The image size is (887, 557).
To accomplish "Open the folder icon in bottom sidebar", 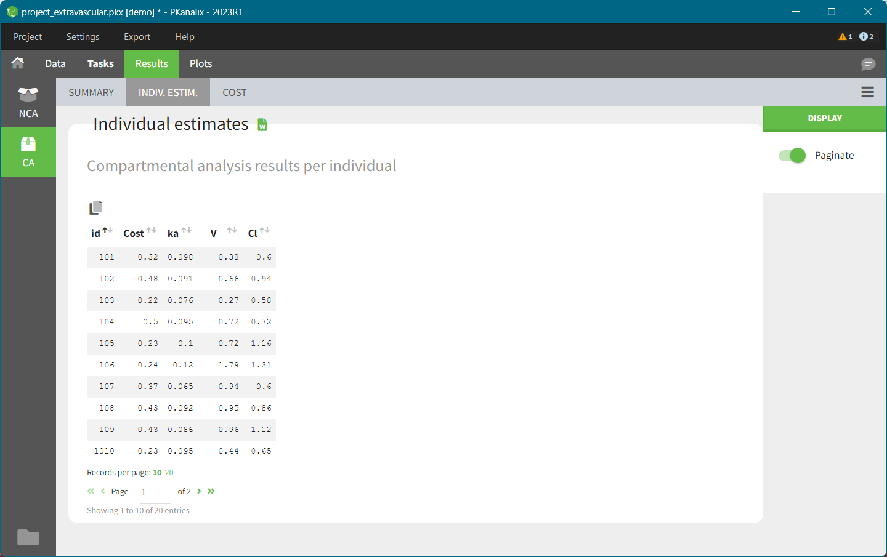I will (x=28, y=537).
